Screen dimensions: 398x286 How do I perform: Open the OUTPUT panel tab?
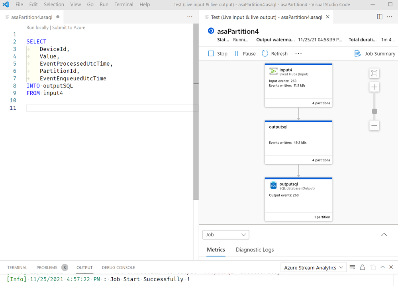click(x=84, y=268)
